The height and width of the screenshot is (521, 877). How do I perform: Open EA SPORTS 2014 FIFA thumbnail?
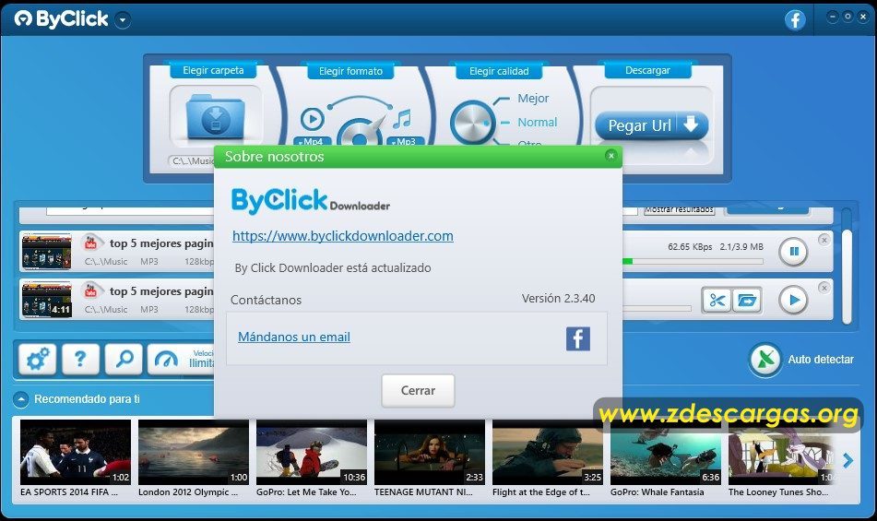76,452
